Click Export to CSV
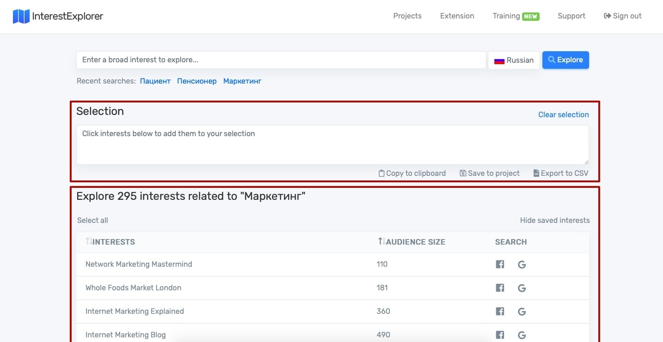The width and height of the screenshot is (663, 342). [561, 174]
